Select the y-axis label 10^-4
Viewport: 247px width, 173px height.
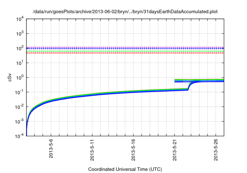pos(19,136)
